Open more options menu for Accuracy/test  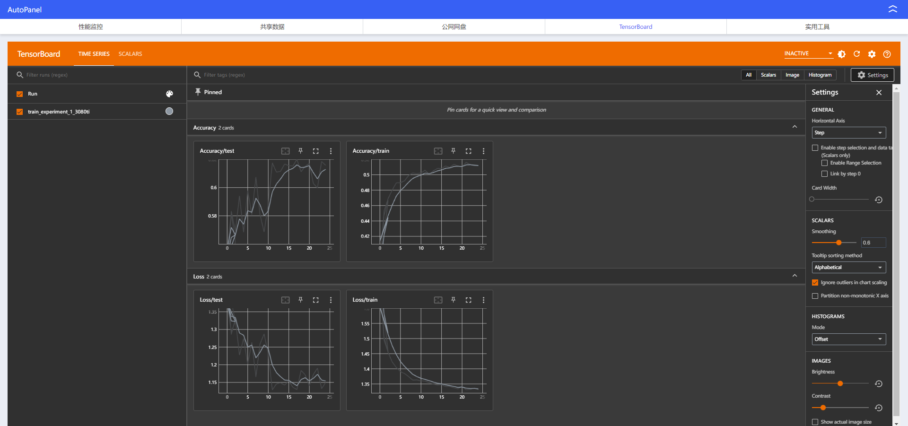point(331,151)
